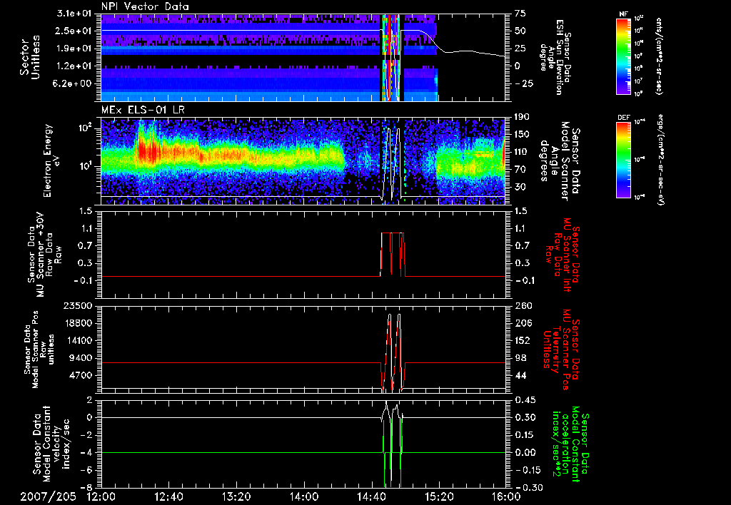Image resolution: width=731 pixels, height=505 pixels.
Task: Click the "-8" velocity tick label
Action: tap(87, 487)
